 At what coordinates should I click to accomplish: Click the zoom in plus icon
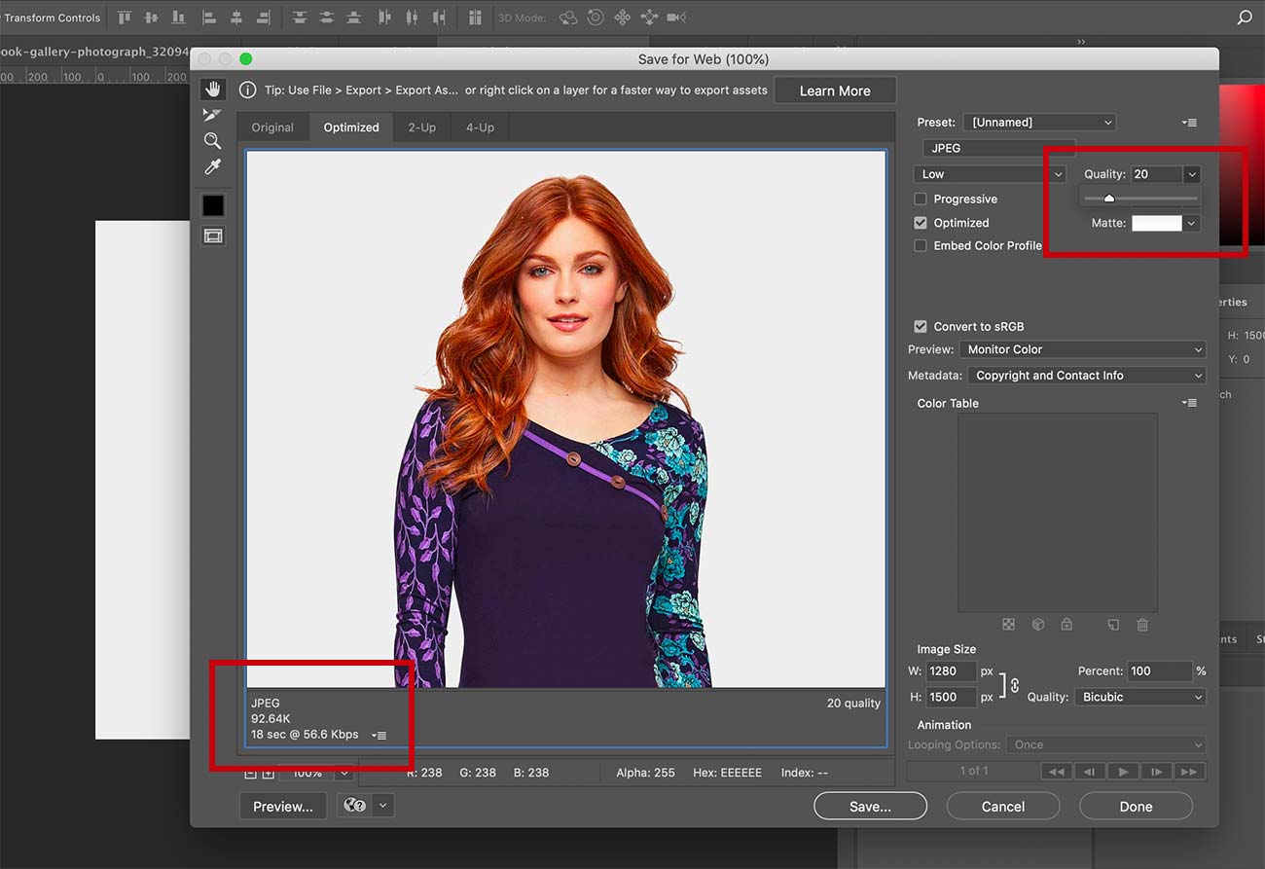click(x=268, y=773)
